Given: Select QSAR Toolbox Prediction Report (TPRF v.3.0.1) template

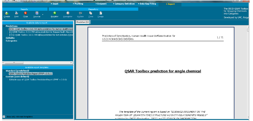Looking at the screenshot, I should pos(30,74).
